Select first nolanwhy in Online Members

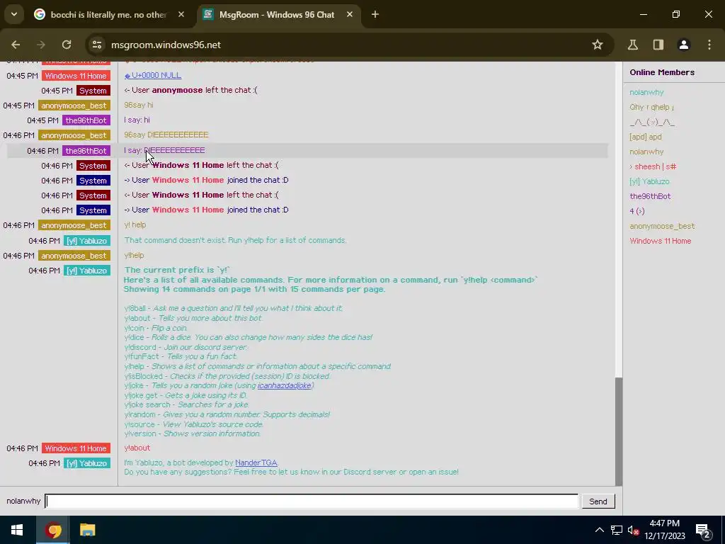(x=646, y=93)
